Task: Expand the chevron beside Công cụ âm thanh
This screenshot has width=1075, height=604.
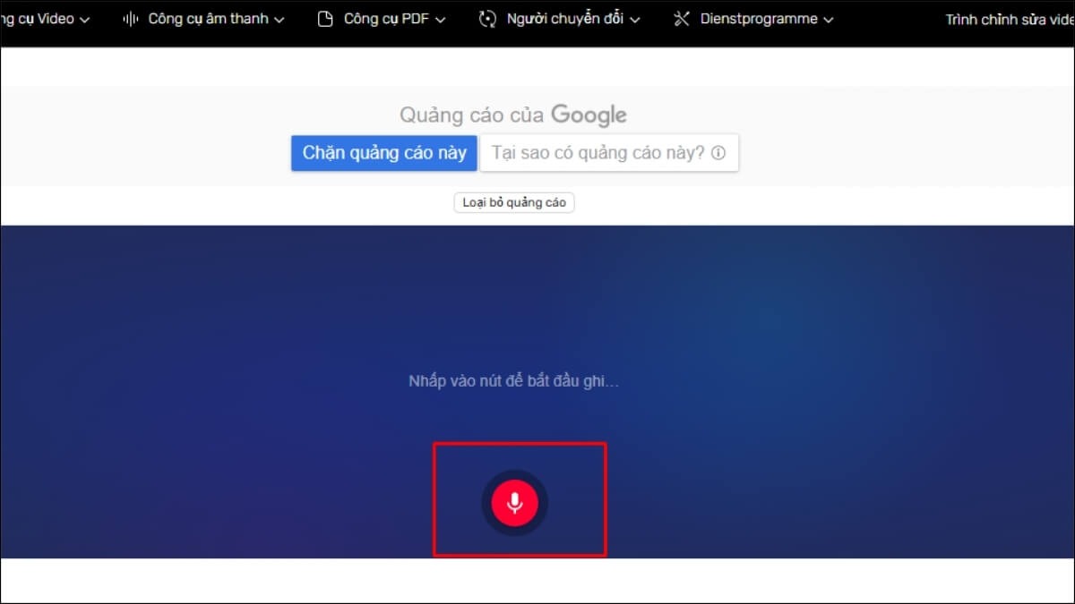Action: (279, 20)
